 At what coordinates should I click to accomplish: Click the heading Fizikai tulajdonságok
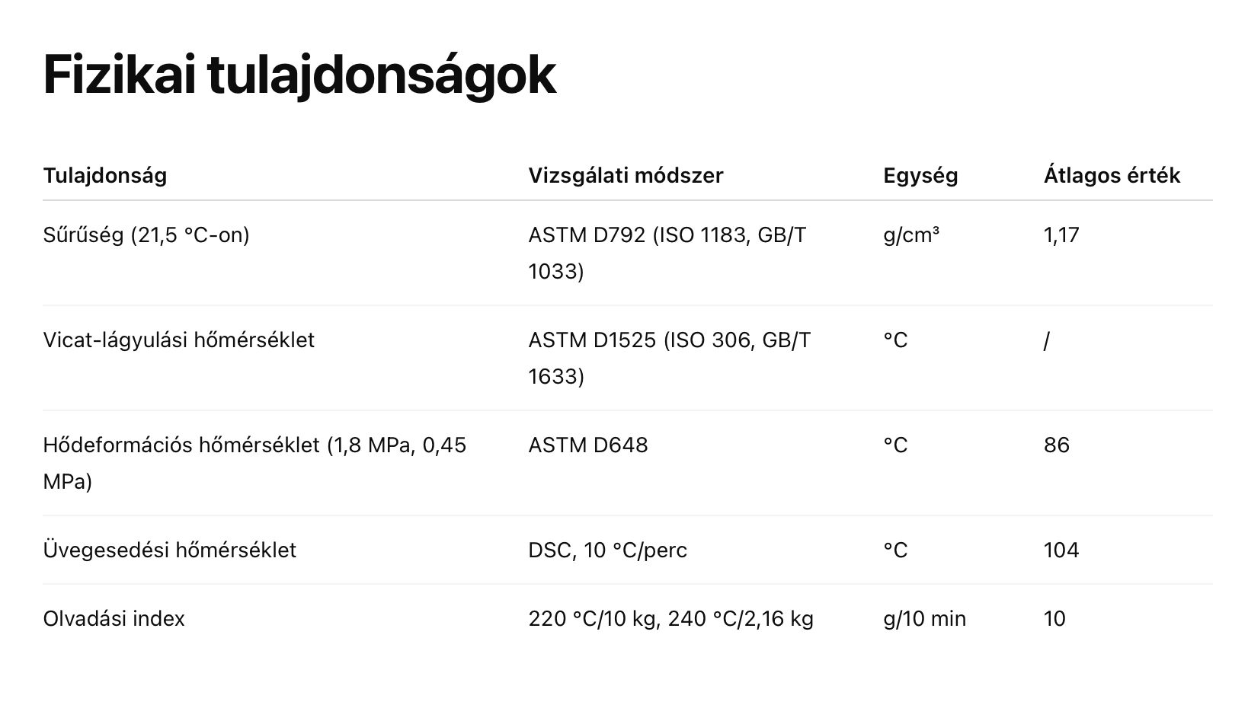coord(299,75)
